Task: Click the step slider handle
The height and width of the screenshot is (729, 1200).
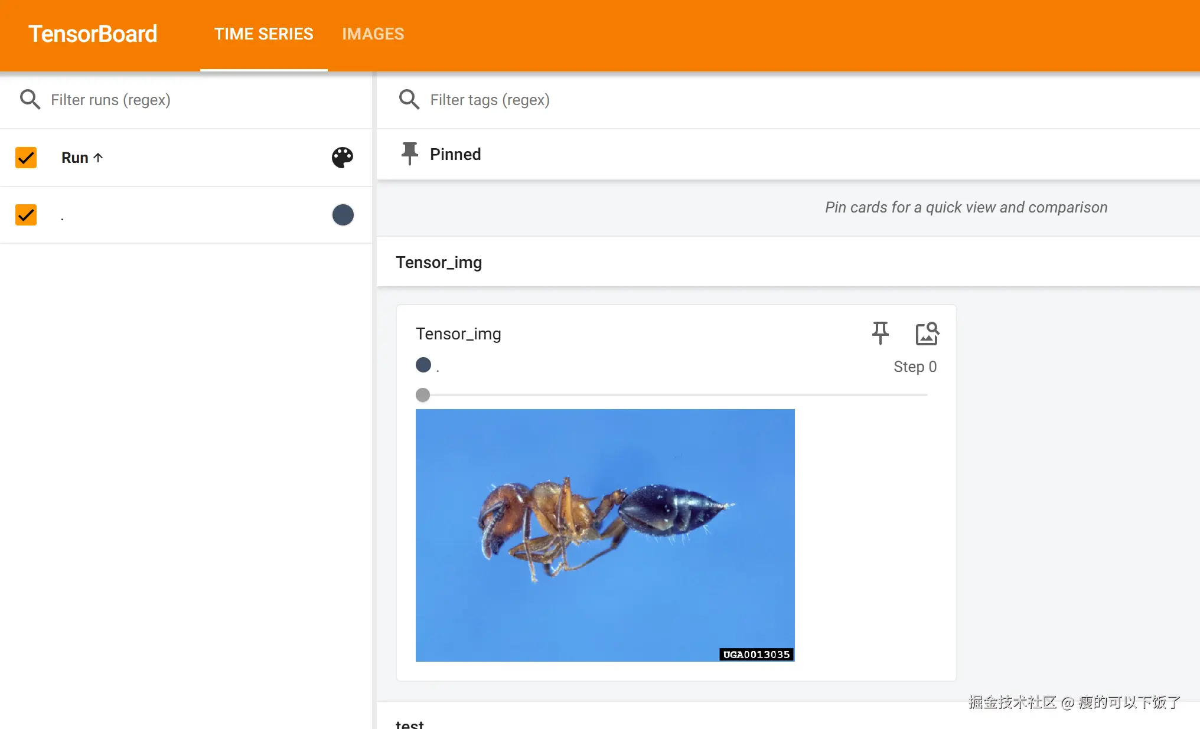Action: (423, 395)
